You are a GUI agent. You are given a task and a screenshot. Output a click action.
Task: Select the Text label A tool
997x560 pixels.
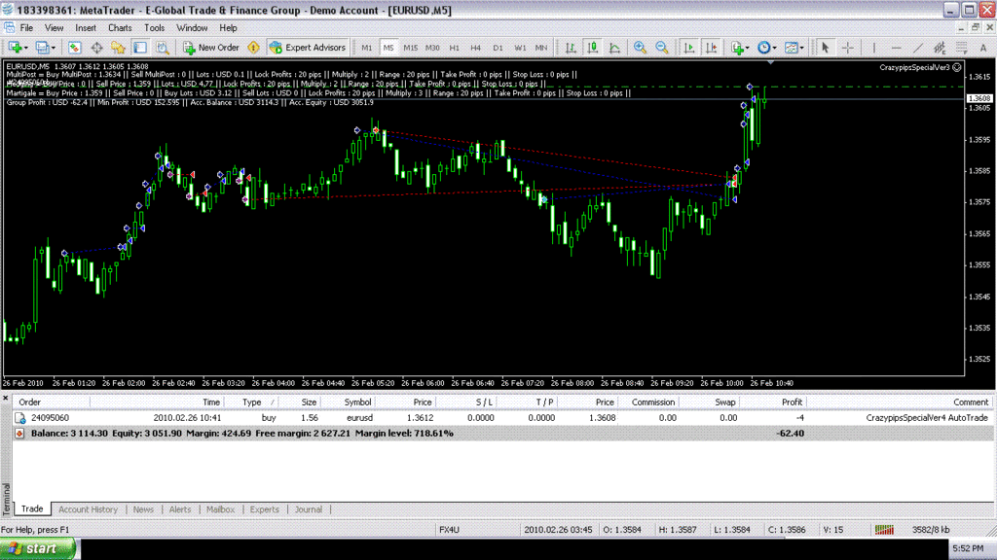pyautogui.click(x=983, y=48)
